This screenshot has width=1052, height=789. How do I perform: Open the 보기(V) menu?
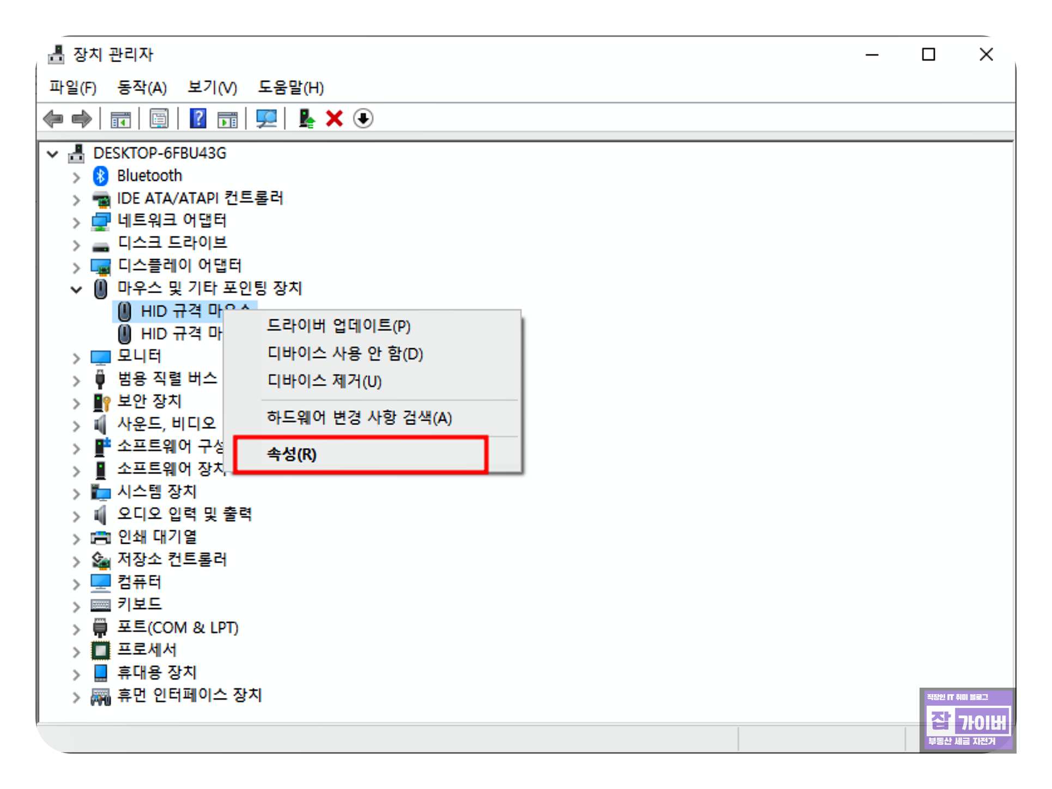pyautogui.click(x=212, y=87)
